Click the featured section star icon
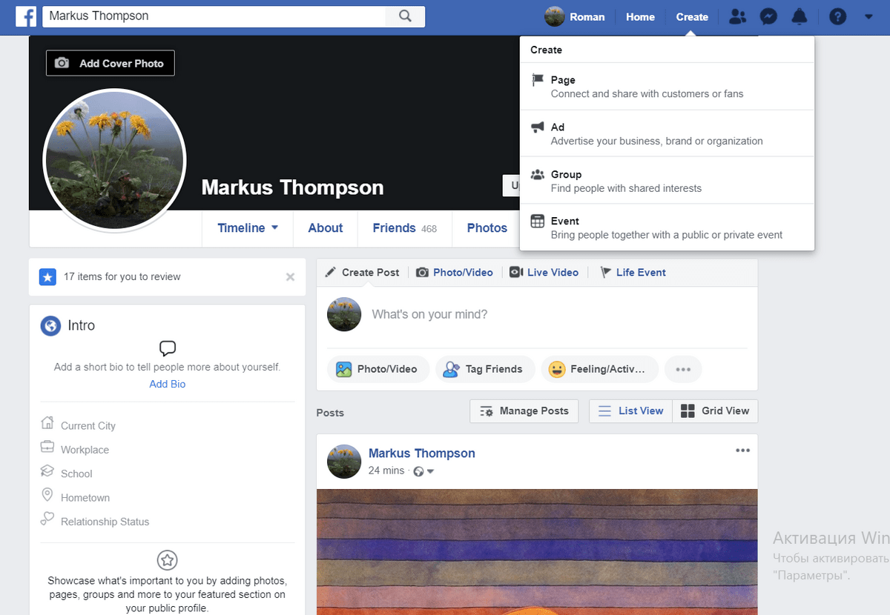Viewport: 890px width, 615px height. click(x=168, y=560)
